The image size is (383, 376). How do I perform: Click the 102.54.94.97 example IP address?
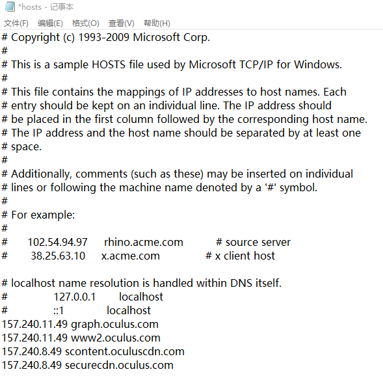(58, 242)
